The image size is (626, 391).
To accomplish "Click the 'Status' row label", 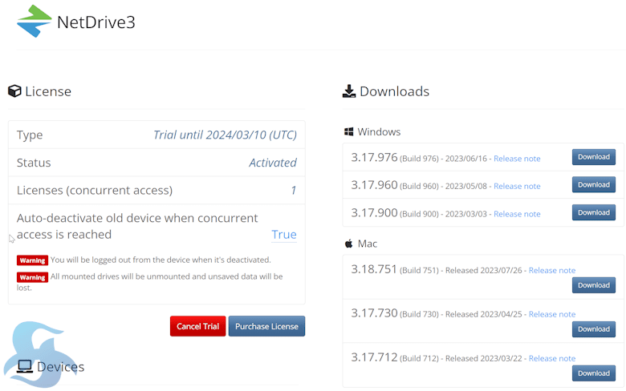I will click(34, 163).
